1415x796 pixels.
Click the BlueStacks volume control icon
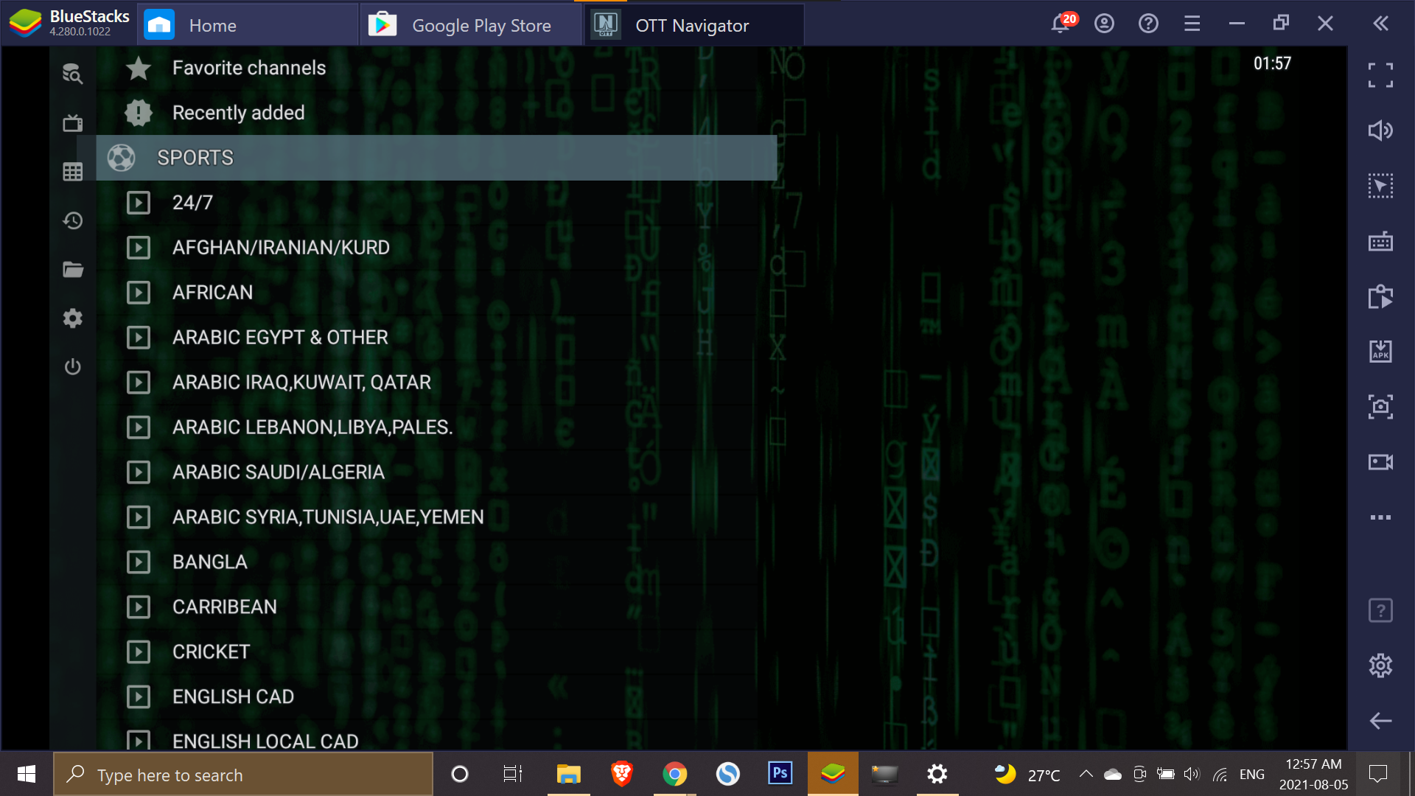coord(1381,130)
